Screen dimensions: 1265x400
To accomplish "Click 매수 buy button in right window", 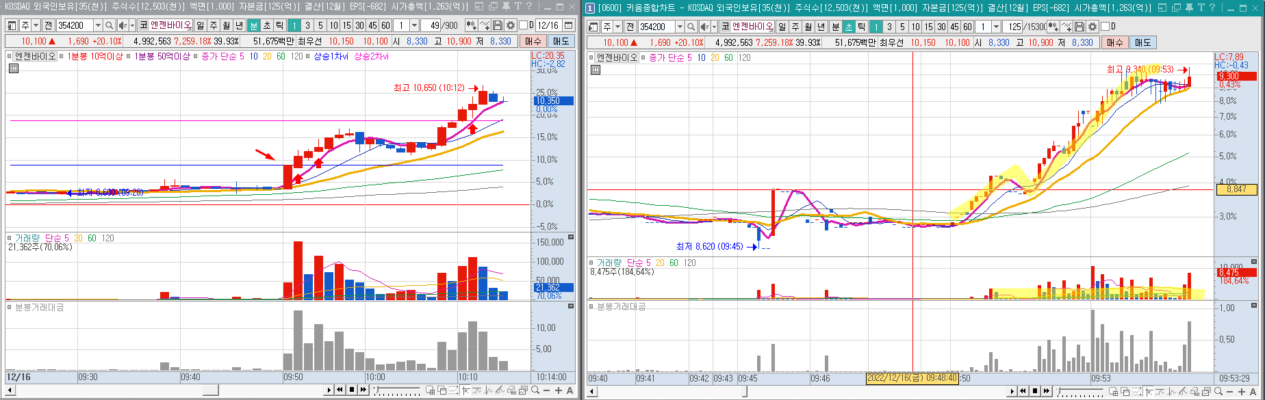I will pos(1115,42).
